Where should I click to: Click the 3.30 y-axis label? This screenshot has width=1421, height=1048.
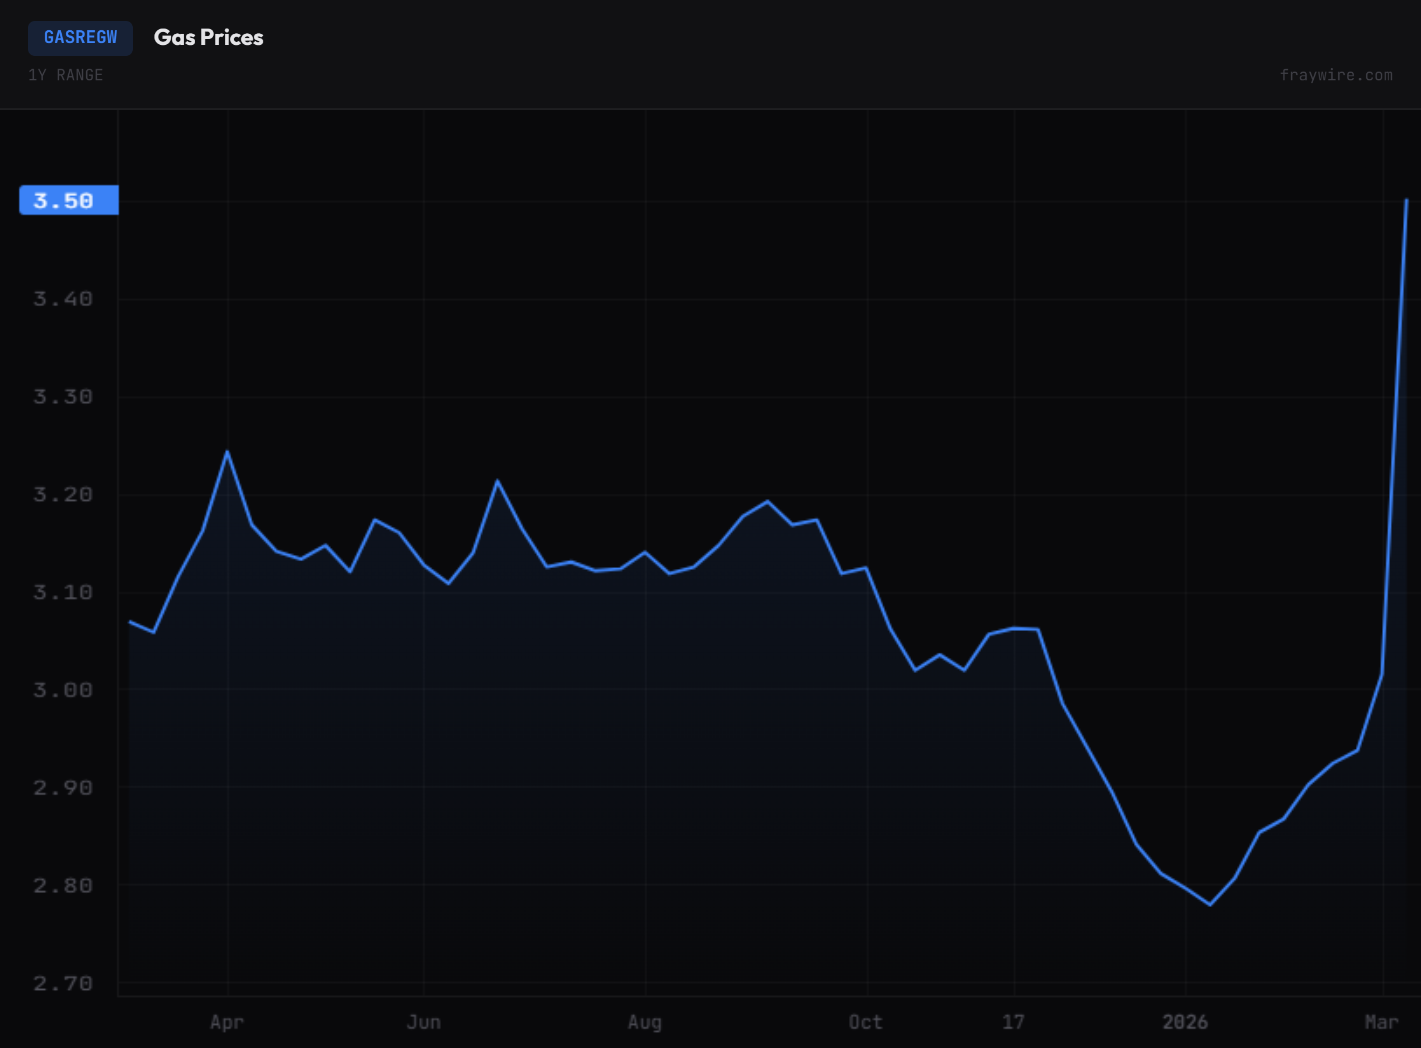(63, 396)
